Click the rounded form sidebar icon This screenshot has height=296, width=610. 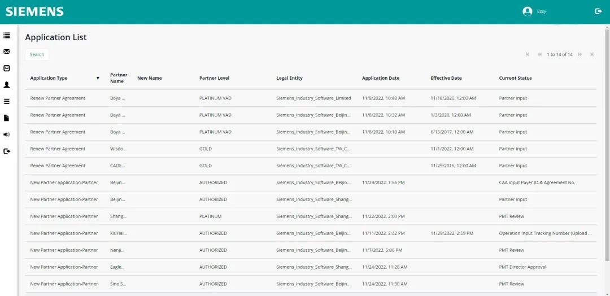(7, 68)
